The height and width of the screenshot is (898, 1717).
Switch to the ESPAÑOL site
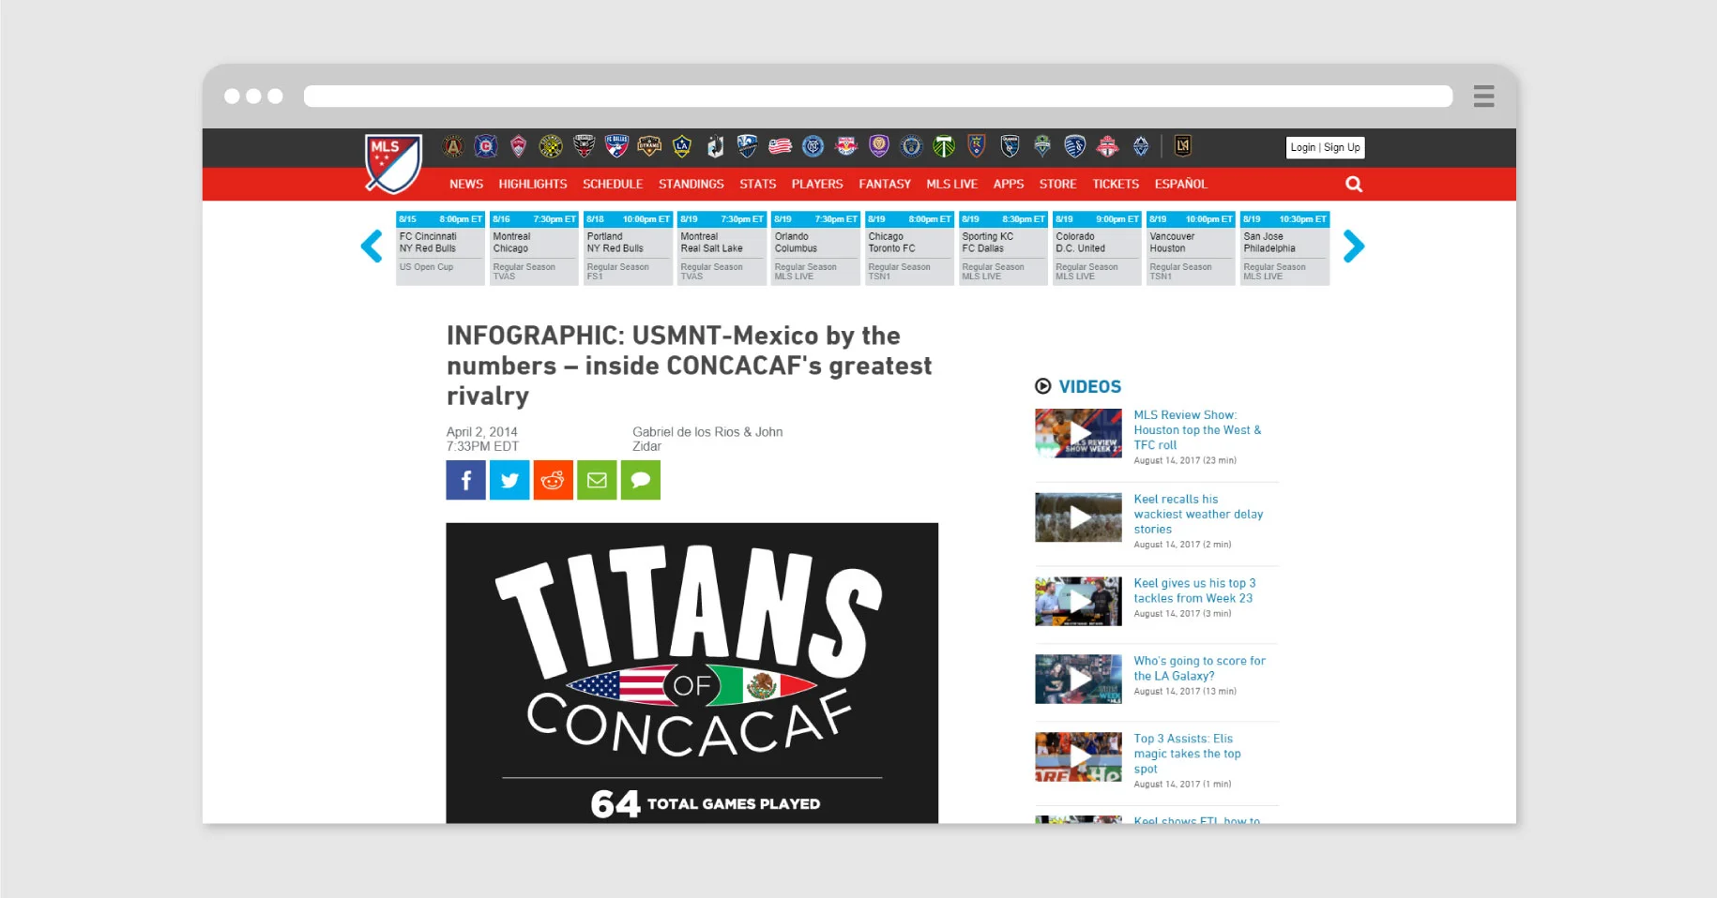tap(1181, 185)
